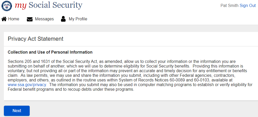Click the envelope icon beside Messages
The image size is (258, 117).
tap(30, 19)
